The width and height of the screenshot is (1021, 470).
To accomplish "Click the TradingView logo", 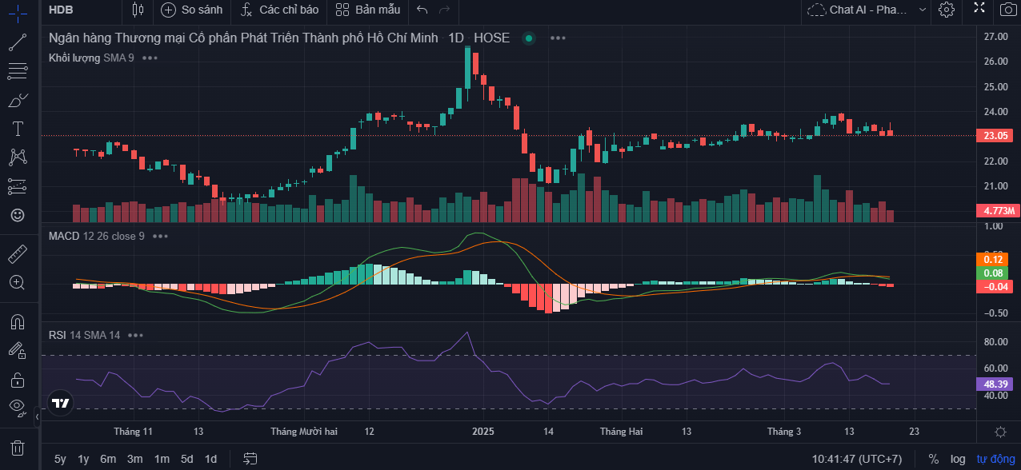I will coord(60,403).
